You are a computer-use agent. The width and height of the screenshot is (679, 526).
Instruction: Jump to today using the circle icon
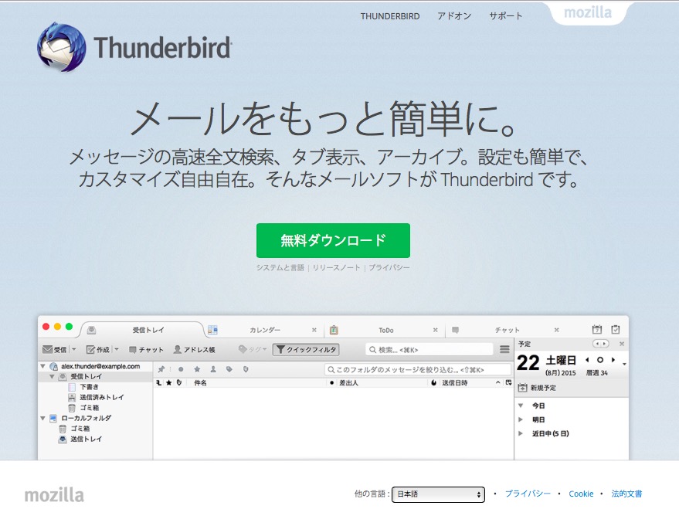tap(599, 360)
